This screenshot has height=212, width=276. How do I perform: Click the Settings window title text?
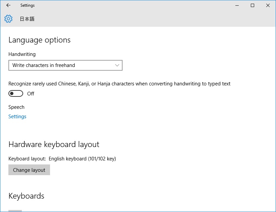pyautogui.click(x=27, y=5)
